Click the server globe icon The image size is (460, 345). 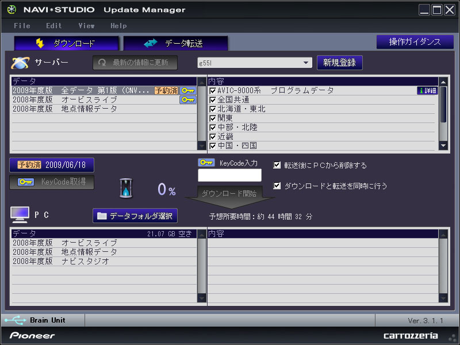coord(21,63)
